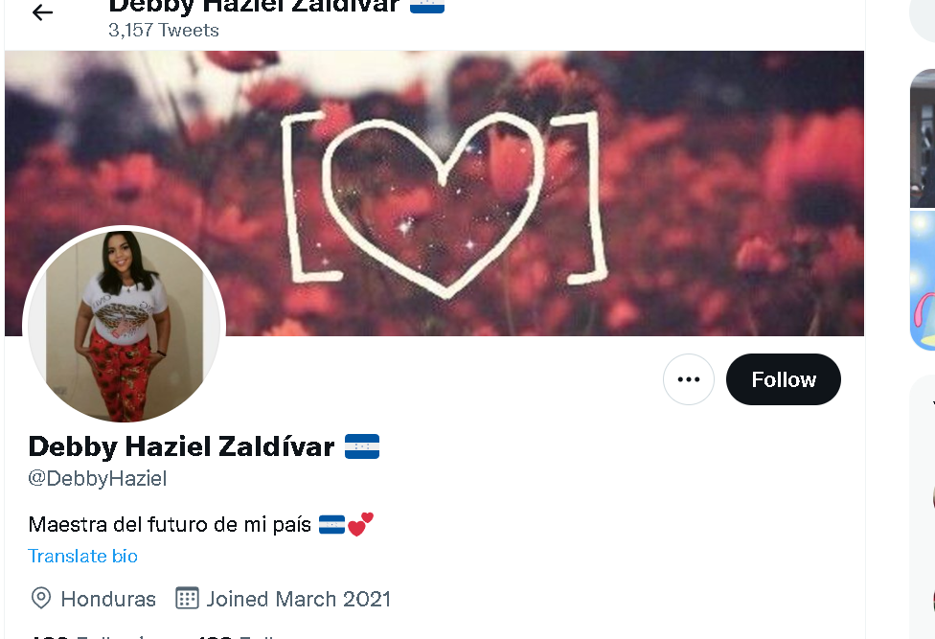Click the two hearts emoji in the bio
The height and width of the screenshot is (639, 935).
click(x=360, y=525)
